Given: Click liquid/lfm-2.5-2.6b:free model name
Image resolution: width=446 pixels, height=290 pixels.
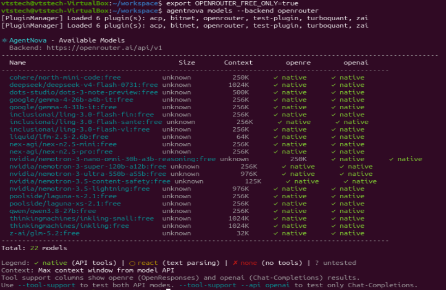Looking at the screenshot, I should [x=59, y=137].
